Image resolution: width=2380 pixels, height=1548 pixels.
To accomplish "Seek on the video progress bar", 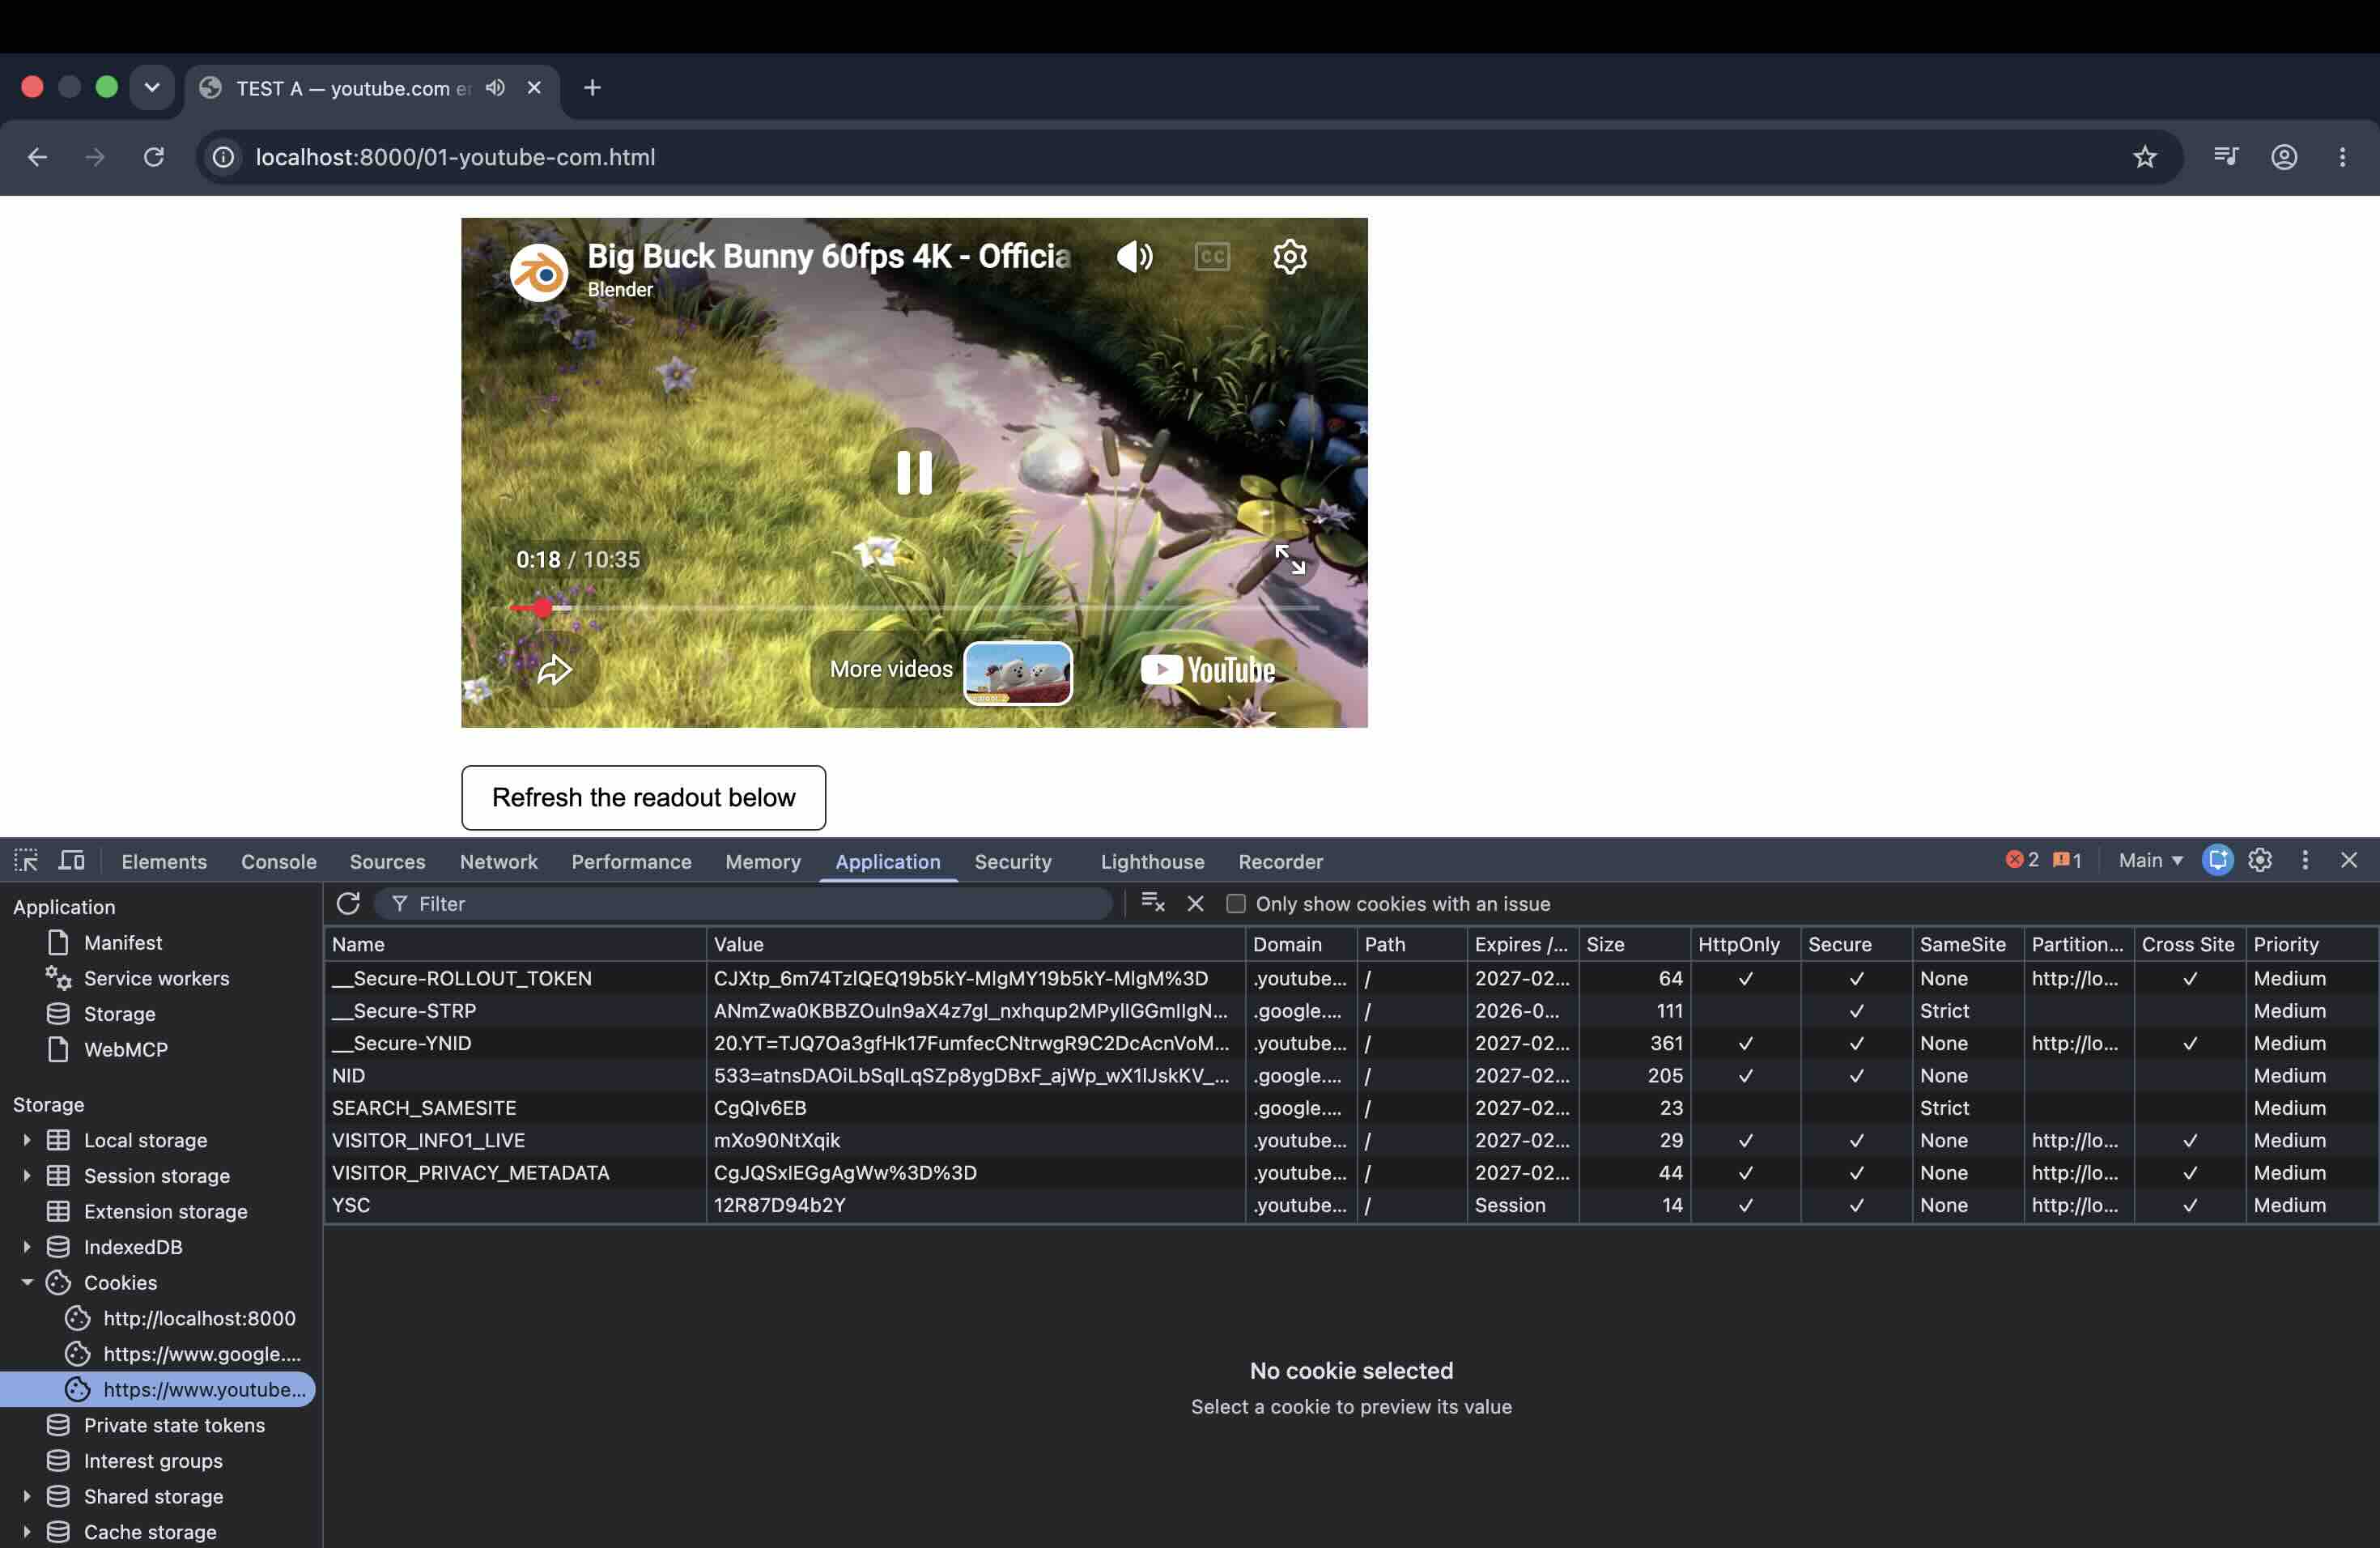I will 914,607.
